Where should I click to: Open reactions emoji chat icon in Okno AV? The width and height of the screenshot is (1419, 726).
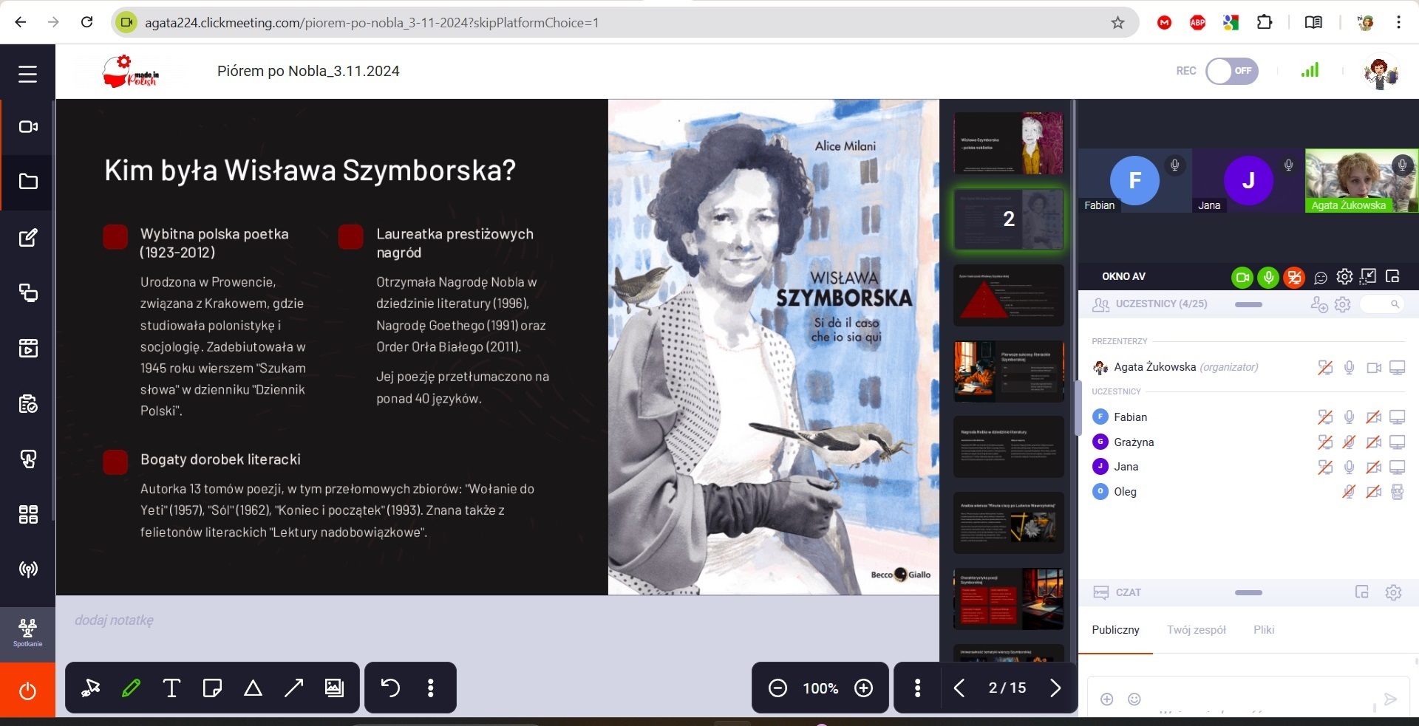[x=1321, y=278]
